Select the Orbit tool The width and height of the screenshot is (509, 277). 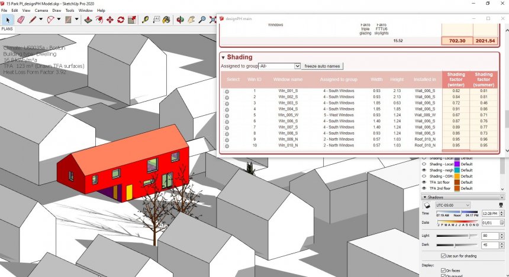click(180, 20)
